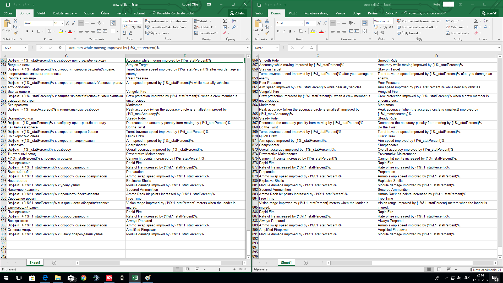Click zoom slider handle in crew_skills status bar
Screen dimensions: 503x283
[x=220, y=269]
